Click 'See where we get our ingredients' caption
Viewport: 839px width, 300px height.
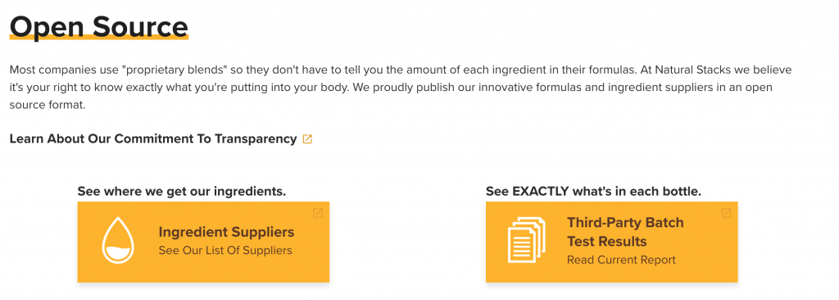point(182,191)
